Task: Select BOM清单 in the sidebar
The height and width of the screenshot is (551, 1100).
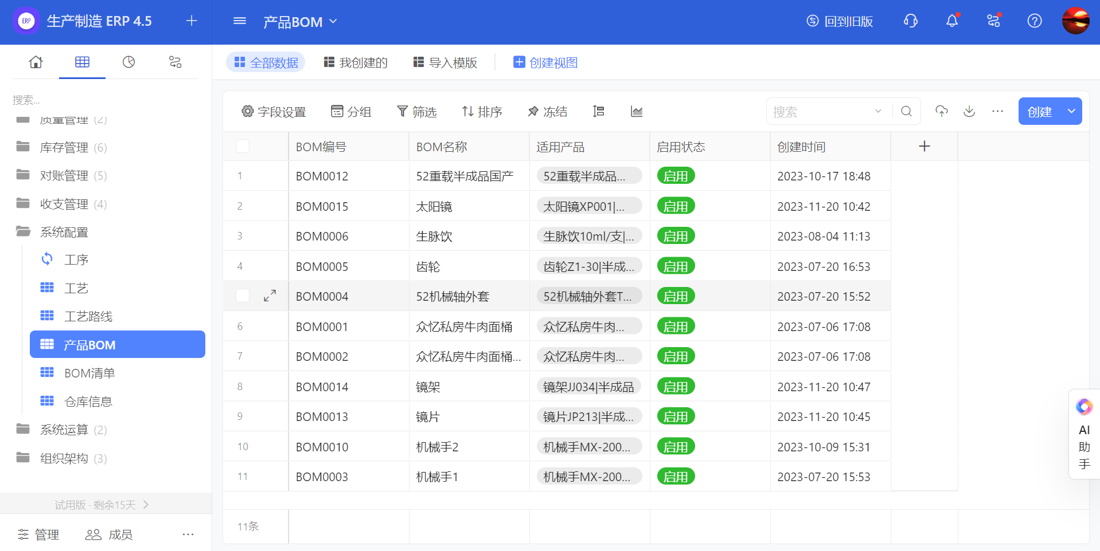Action: (x=89, y=373)
